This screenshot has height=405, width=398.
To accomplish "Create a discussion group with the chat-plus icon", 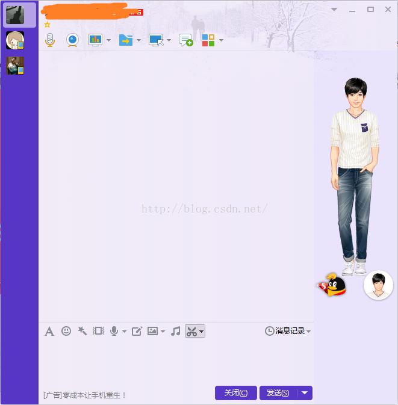I will click(186, 40).
